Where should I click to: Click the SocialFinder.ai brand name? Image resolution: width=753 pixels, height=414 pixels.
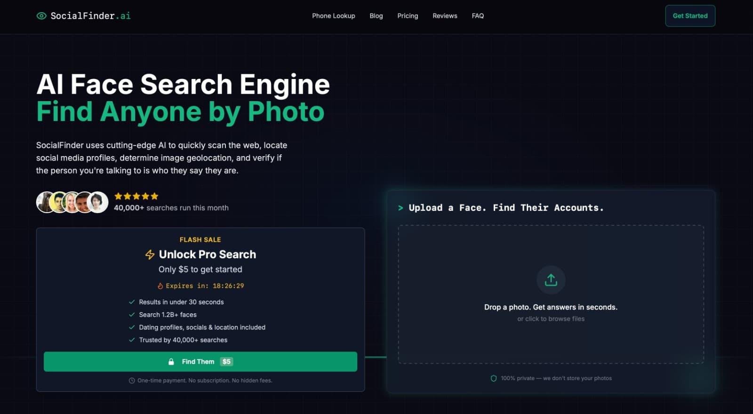point(90,16)
